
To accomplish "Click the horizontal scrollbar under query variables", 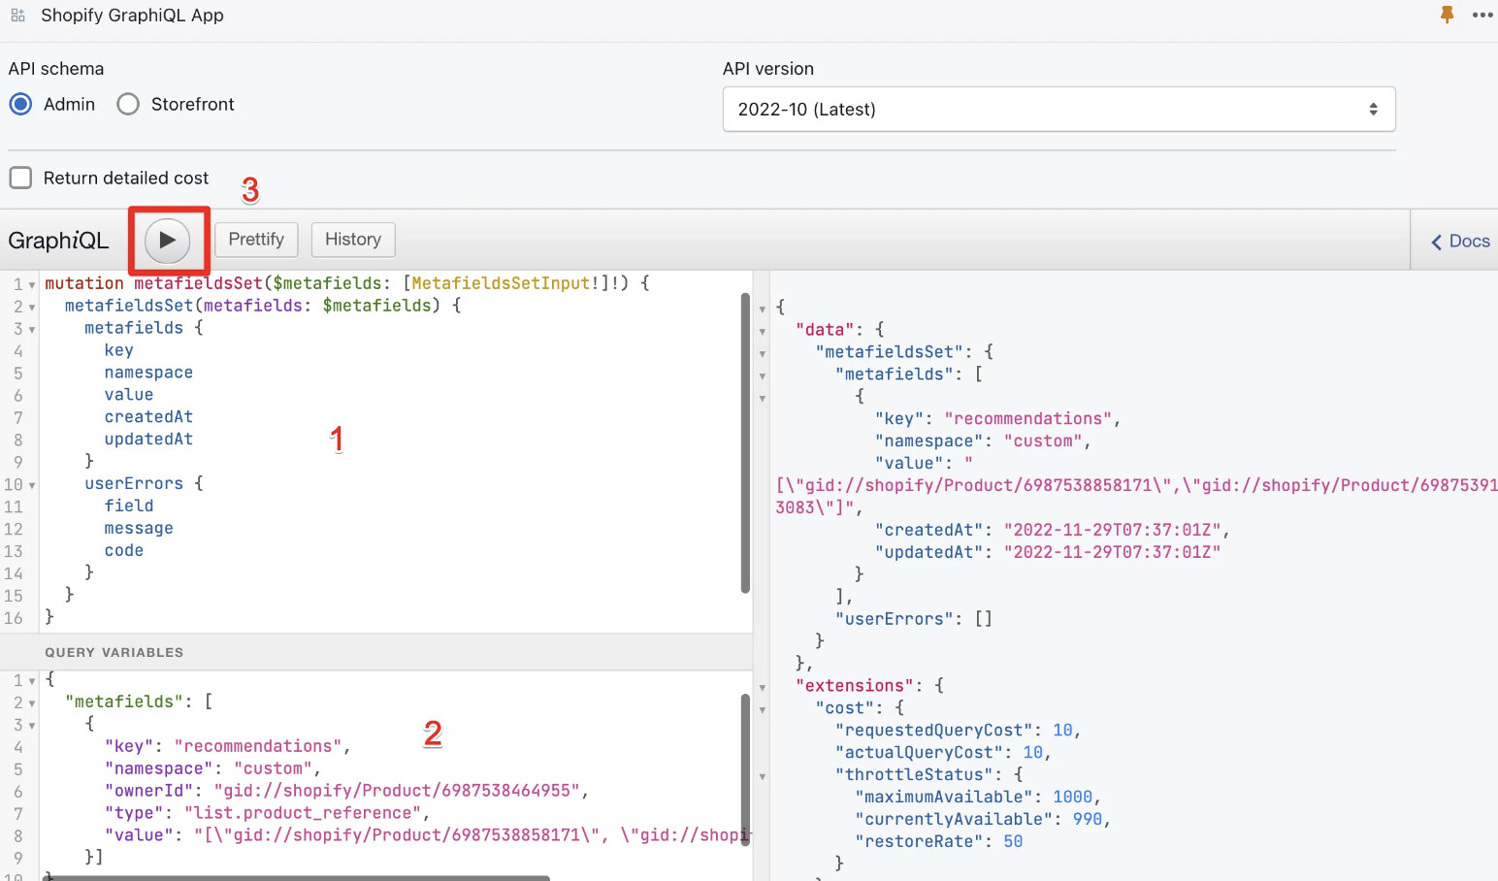I will [296, 878].
